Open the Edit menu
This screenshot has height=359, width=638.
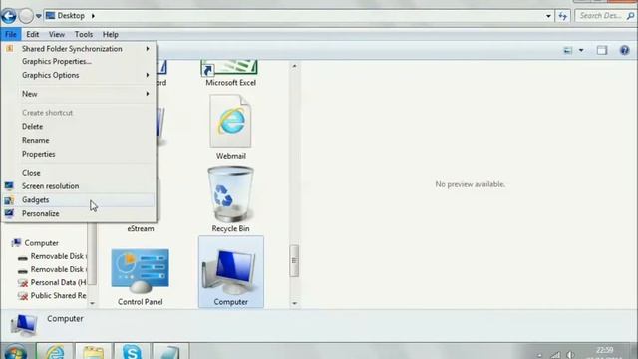[x=33, y=34]
